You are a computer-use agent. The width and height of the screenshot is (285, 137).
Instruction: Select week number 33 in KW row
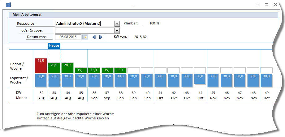pyautogui.click(x=54, y=93)
